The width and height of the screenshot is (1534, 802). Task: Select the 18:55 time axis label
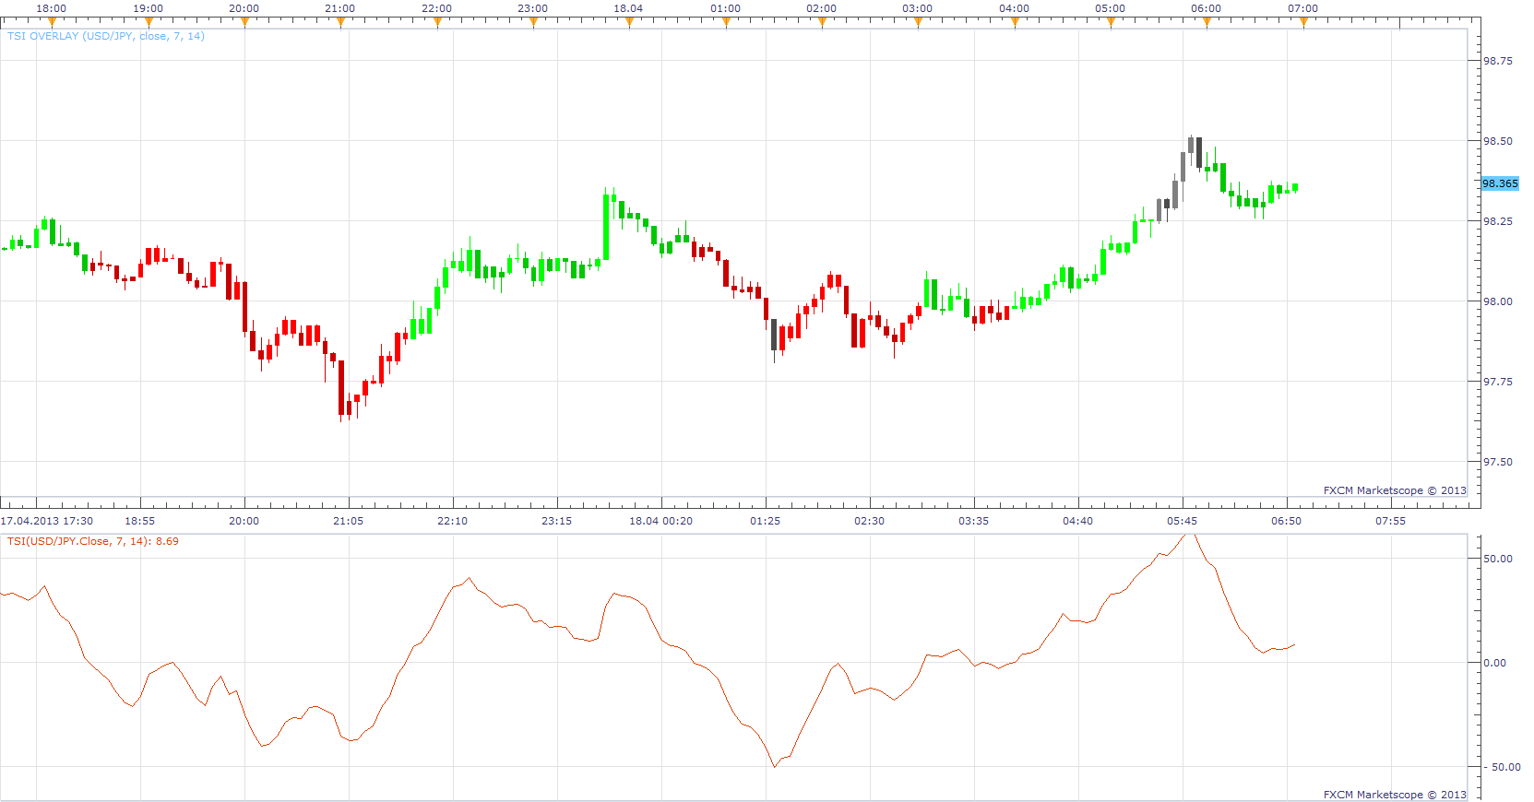click(x=140, y=521)
